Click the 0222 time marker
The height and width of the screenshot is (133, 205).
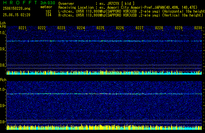pyautogui.click(x=42, y=28)
